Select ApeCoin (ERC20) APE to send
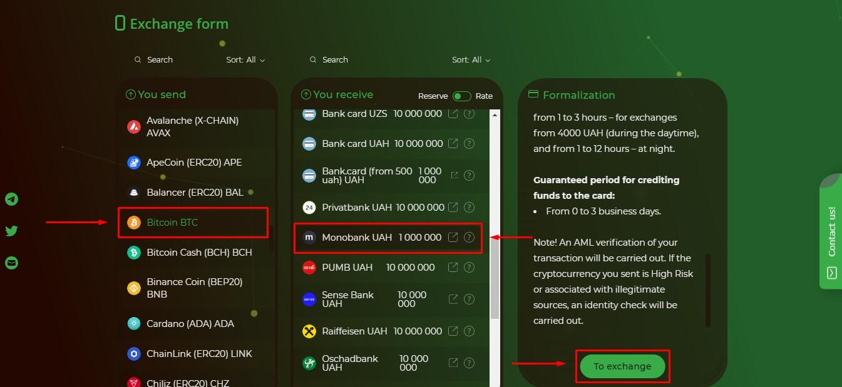The height and width of the screenshot is (387, 842). [x=196, y=163]
